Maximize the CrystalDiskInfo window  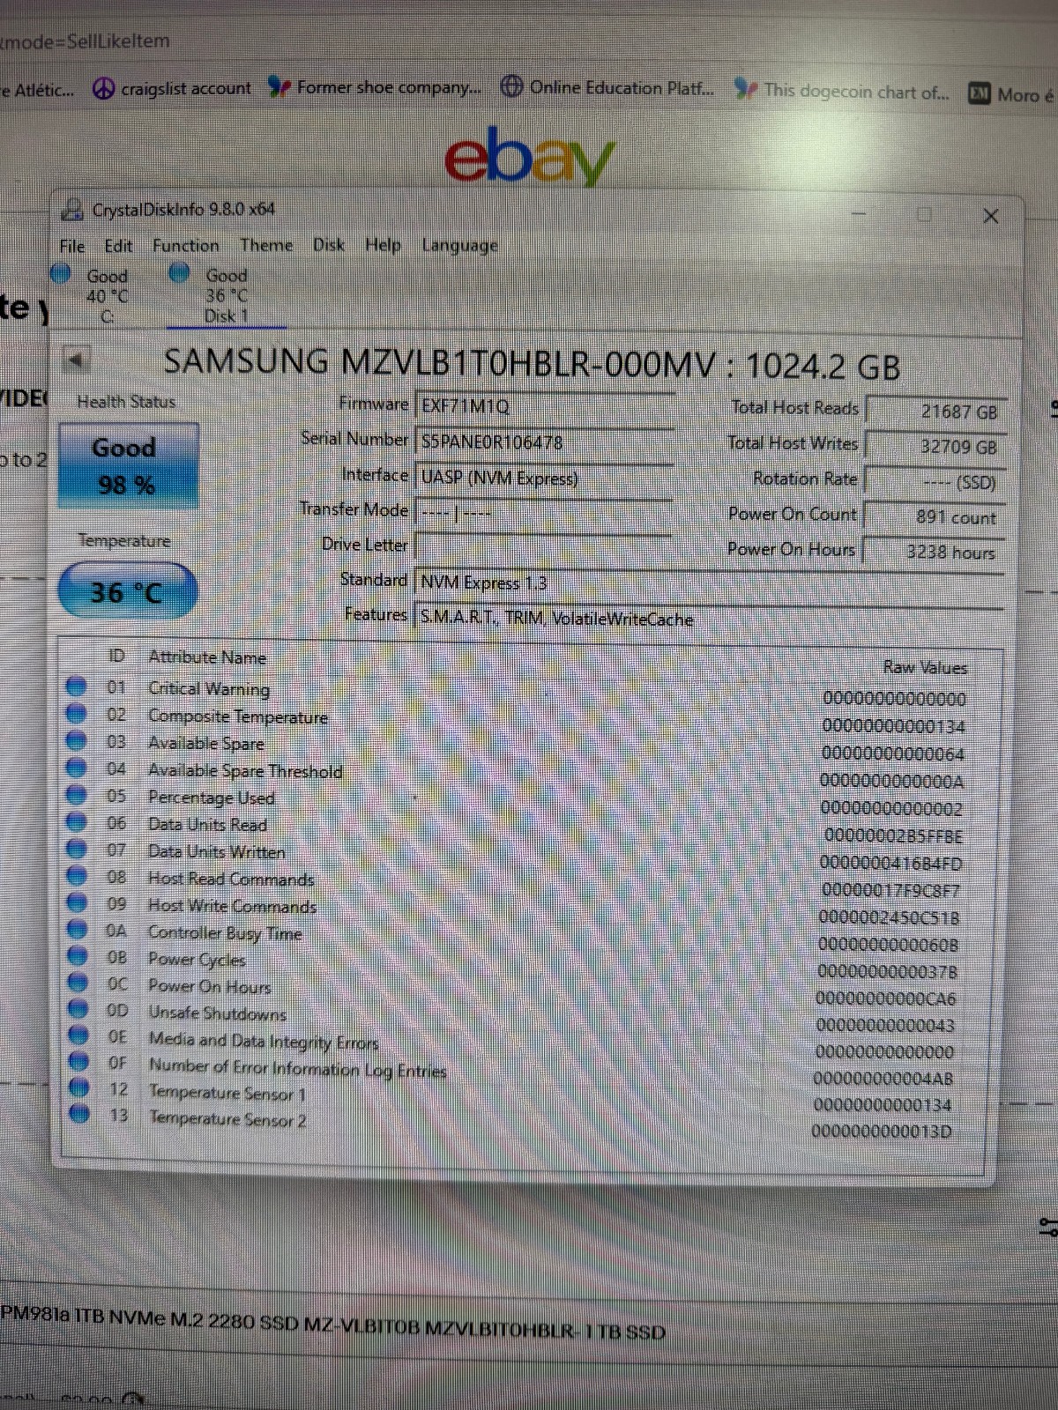coord(924,214)
